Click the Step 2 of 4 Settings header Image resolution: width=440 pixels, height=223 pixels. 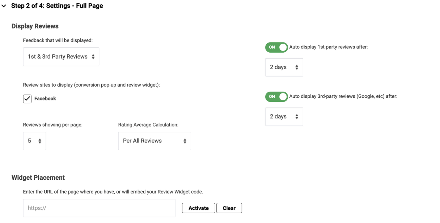point(57,6)
